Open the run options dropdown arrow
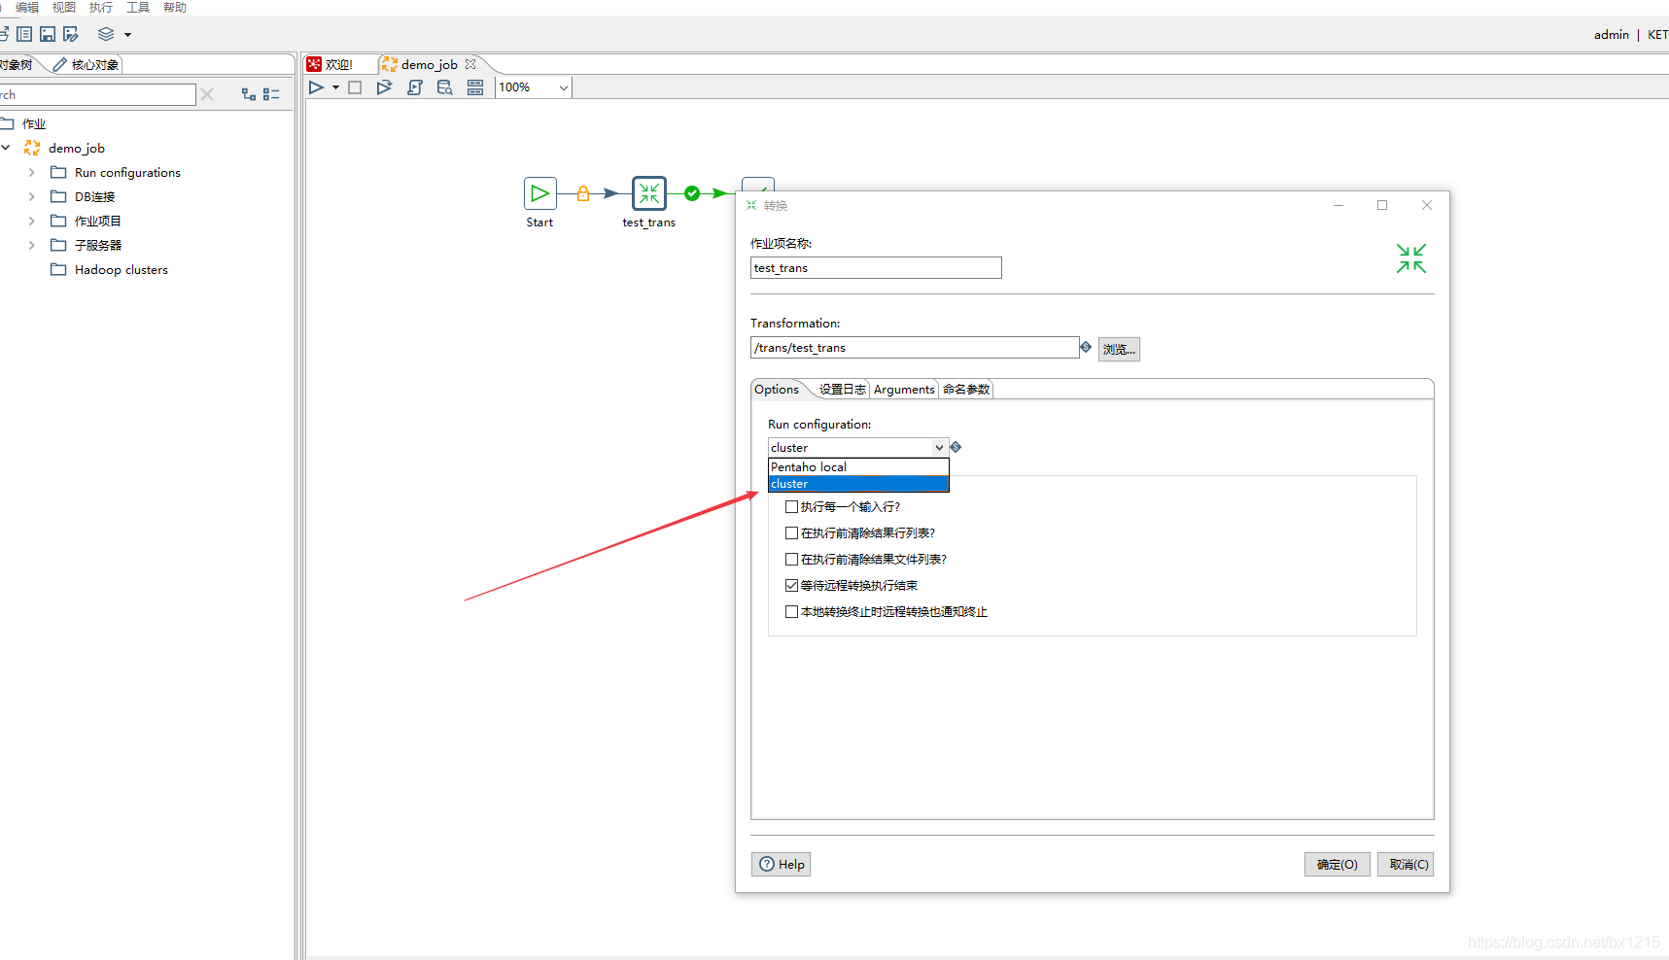Viewport: 1669px width, 960px height. (335, 87)
